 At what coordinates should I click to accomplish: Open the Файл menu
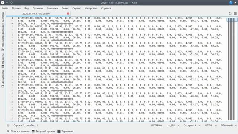click(x=5, y=8)
